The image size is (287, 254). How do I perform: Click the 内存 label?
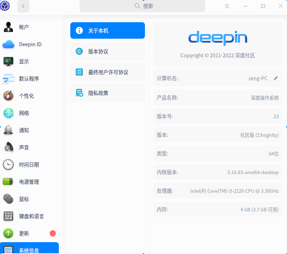click(163, 210)
